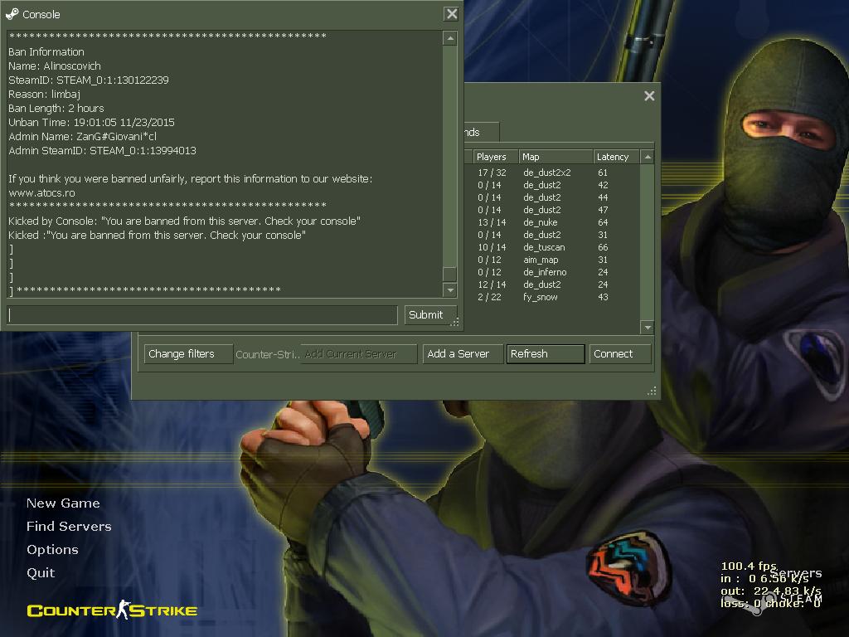The height and width of the screenshot is (637, 849).
Task: Select the de_inferno server row
Action: tap(551, 272)
